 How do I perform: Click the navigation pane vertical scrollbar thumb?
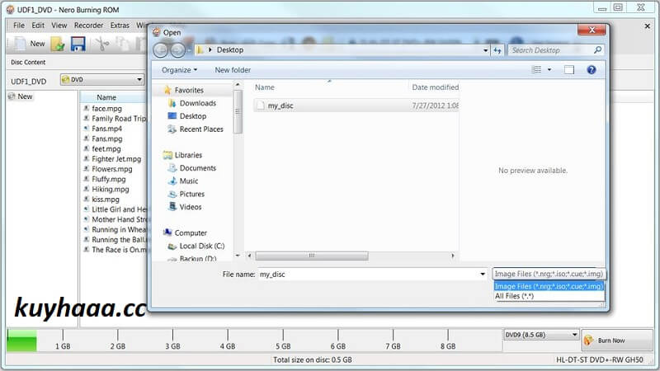(238, 112)
